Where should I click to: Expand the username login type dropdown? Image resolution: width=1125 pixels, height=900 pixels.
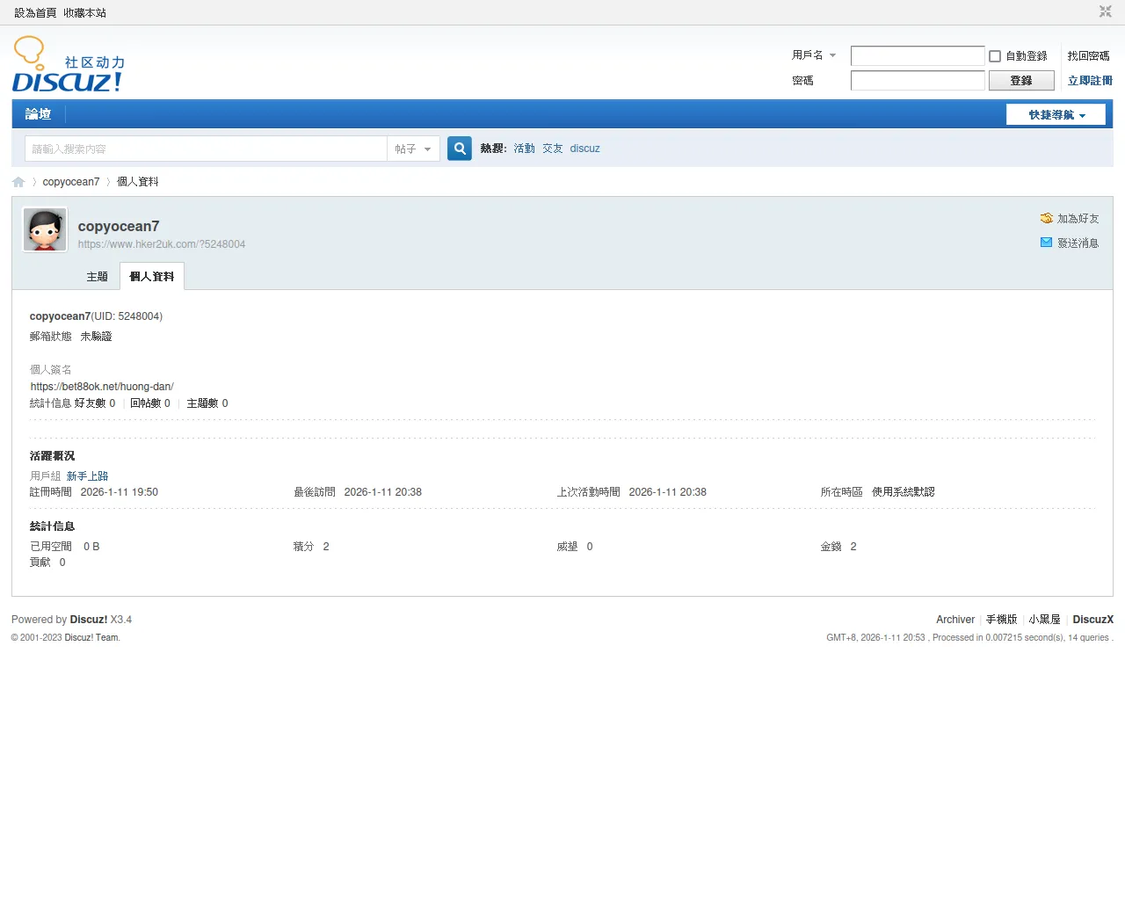(x=814, y=55)
